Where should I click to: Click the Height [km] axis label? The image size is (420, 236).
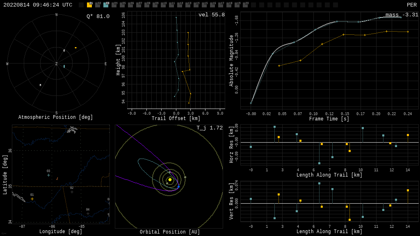point(118,60)
